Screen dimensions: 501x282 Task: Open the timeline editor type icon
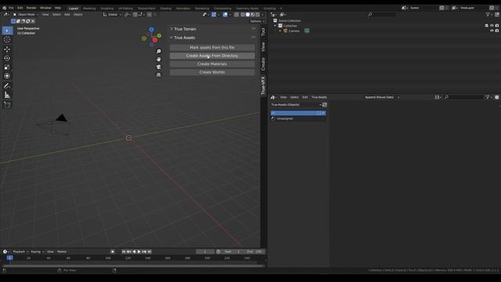(5, 251)
